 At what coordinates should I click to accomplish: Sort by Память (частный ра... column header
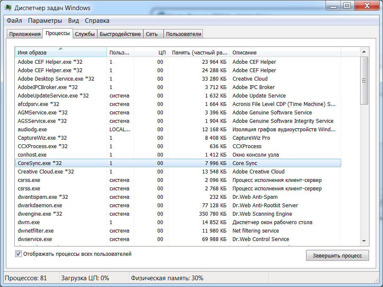[x=199, y=52]
